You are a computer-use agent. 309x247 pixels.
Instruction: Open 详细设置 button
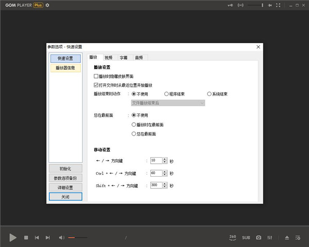pos(65,187)
